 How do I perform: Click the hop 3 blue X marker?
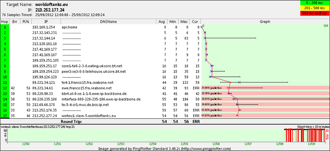click(x=205, y=38)
